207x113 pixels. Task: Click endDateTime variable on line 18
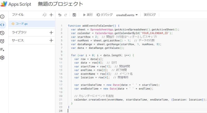(90, 89)
